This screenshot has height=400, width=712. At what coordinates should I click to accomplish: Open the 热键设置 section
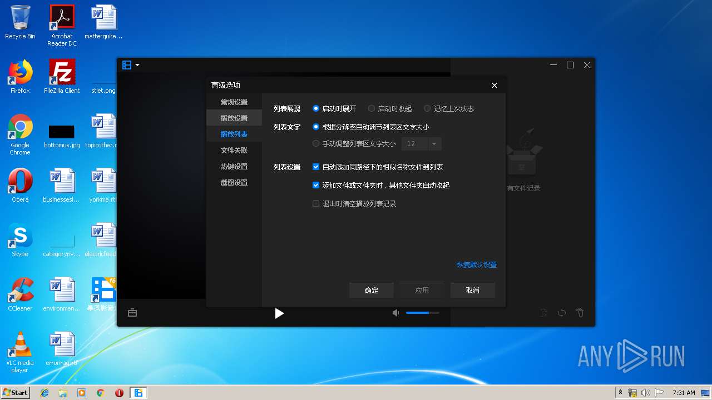pos(234,167)
